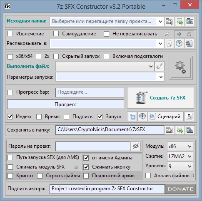202x201 pixels.
Task: Click clipboard icon next to Распаковывать в
Action: [x=169, y=44]
